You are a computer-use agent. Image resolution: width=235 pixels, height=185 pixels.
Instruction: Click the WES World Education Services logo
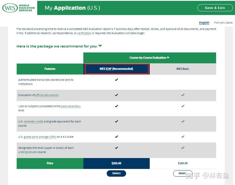(19, 8)
